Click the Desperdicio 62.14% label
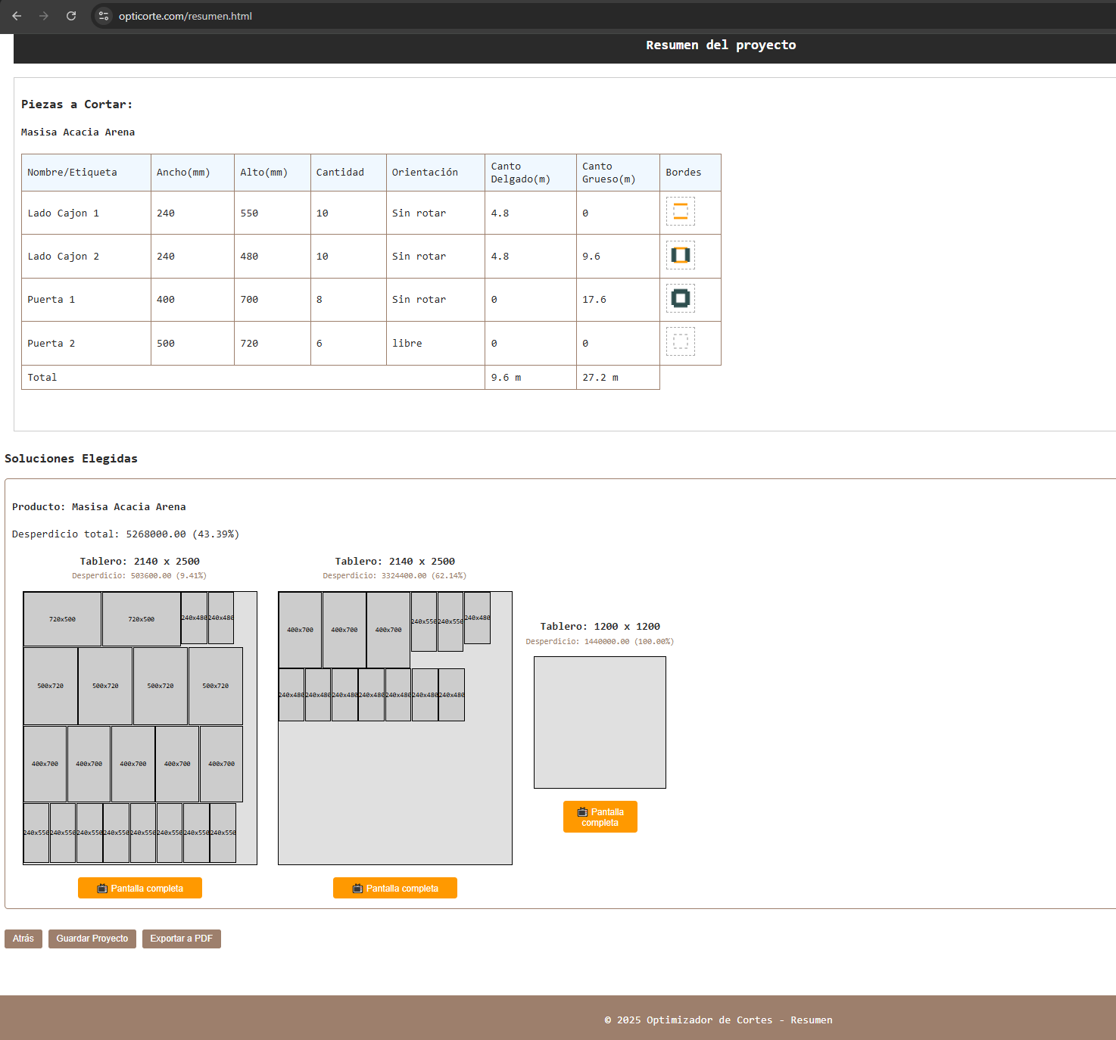 (x=394, y=576)
